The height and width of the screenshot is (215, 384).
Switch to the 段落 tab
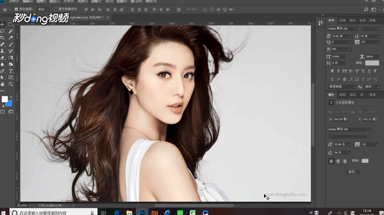pyautogui.click(x=342, y=21)
